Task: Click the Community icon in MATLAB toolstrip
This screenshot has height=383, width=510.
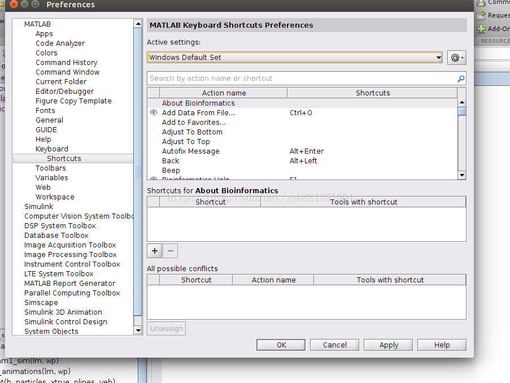Action: (481, 3)
